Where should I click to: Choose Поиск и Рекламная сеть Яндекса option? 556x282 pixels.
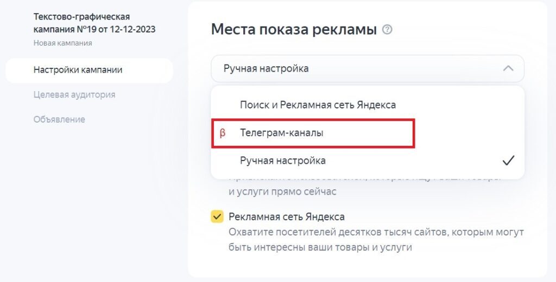coord(318,105)
